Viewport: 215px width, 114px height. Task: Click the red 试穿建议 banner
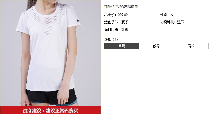pyautogui.click(x=50, y=110)
